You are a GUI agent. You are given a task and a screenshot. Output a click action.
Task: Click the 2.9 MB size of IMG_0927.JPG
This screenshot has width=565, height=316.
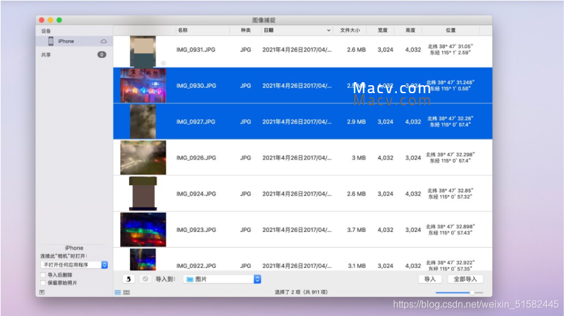[357, 122]
